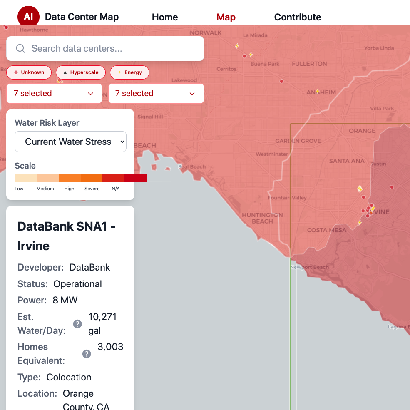Screen dimensions: 410x410
Task: Open the Contribute page
Action: (298, 17)
